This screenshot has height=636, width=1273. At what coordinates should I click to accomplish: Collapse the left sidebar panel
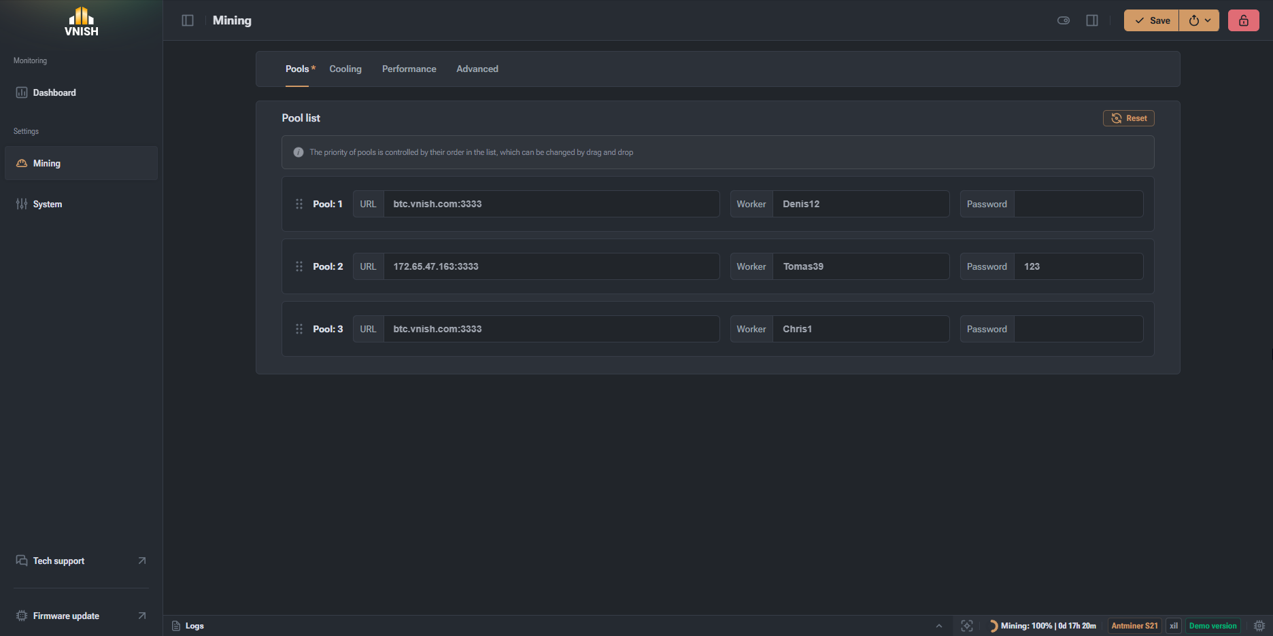188,20
